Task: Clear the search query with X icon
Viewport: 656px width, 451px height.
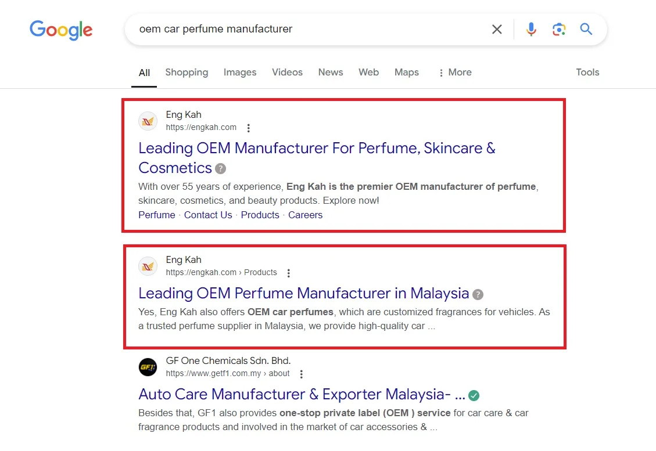Action: pos(497,29)
